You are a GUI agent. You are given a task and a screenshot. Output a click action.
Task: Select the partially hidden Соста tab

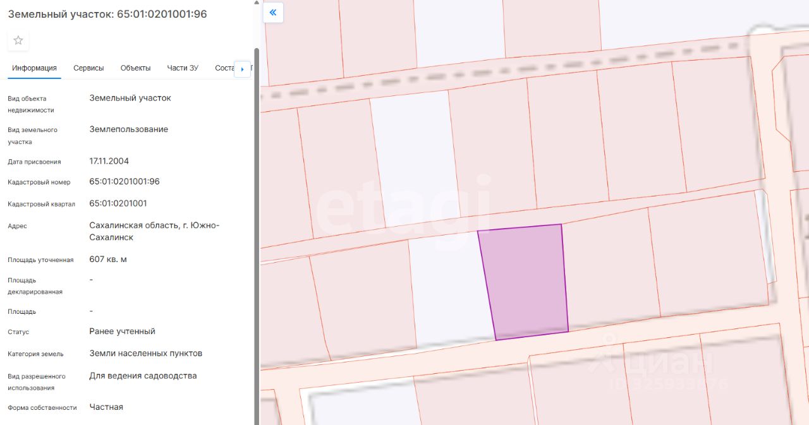click(224, 68)
